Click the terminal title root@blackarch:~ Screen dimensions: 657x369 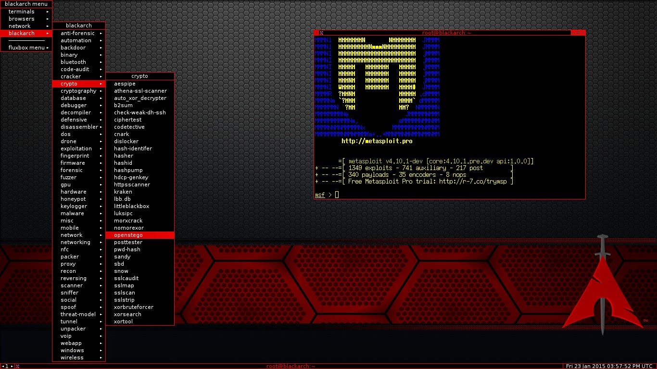[447, 33]
